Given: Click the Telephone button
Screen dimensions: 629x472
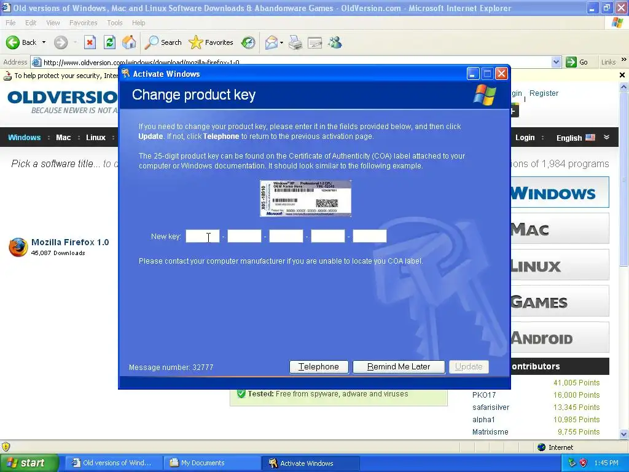Looking at the screenshot, I should tap(319, 367).
